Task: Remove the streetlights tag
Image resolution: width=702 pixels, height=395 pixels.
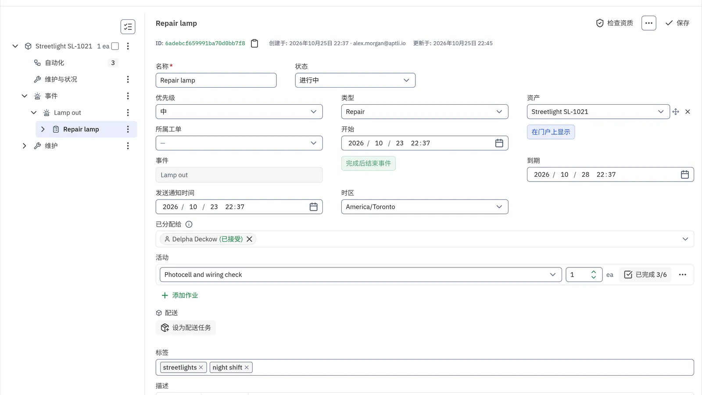Action: tap(201, 367)
